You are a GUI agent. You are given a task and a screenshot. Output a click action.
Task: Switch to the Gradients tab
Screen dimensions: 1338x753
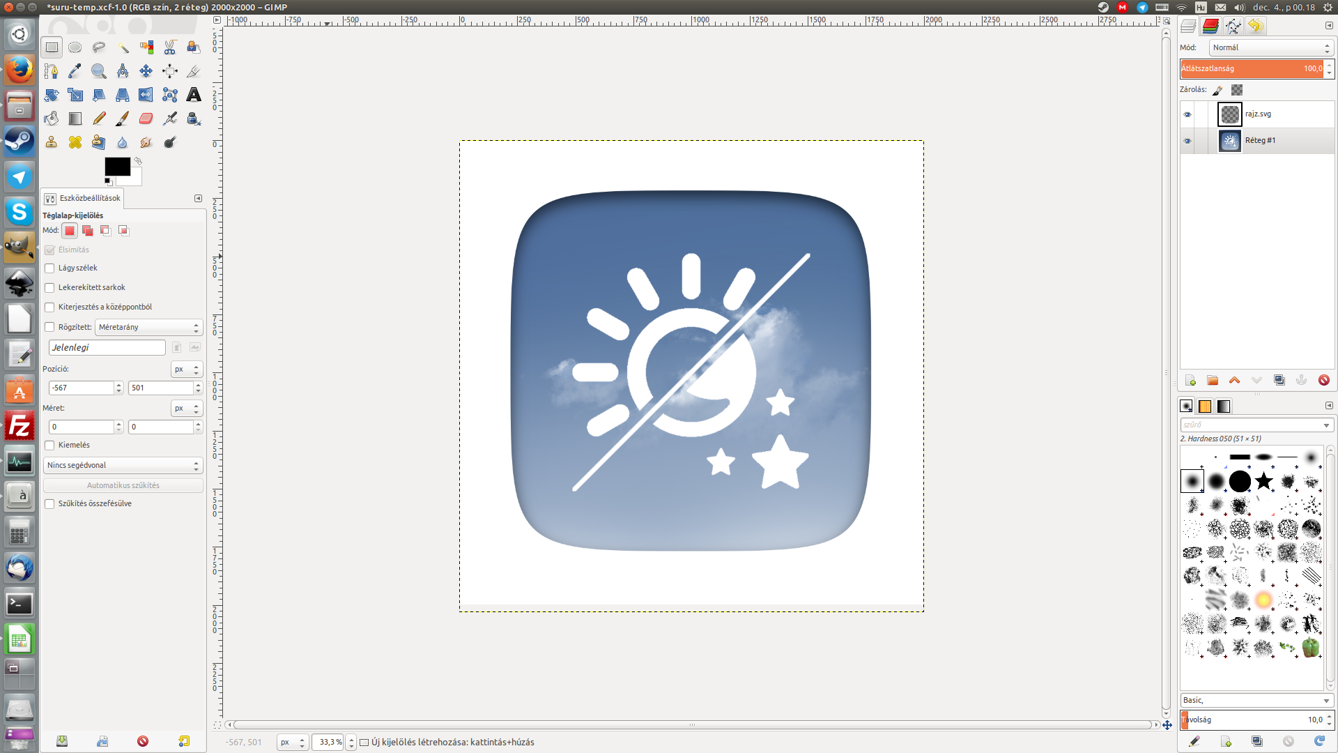[x=1224, y=406]
